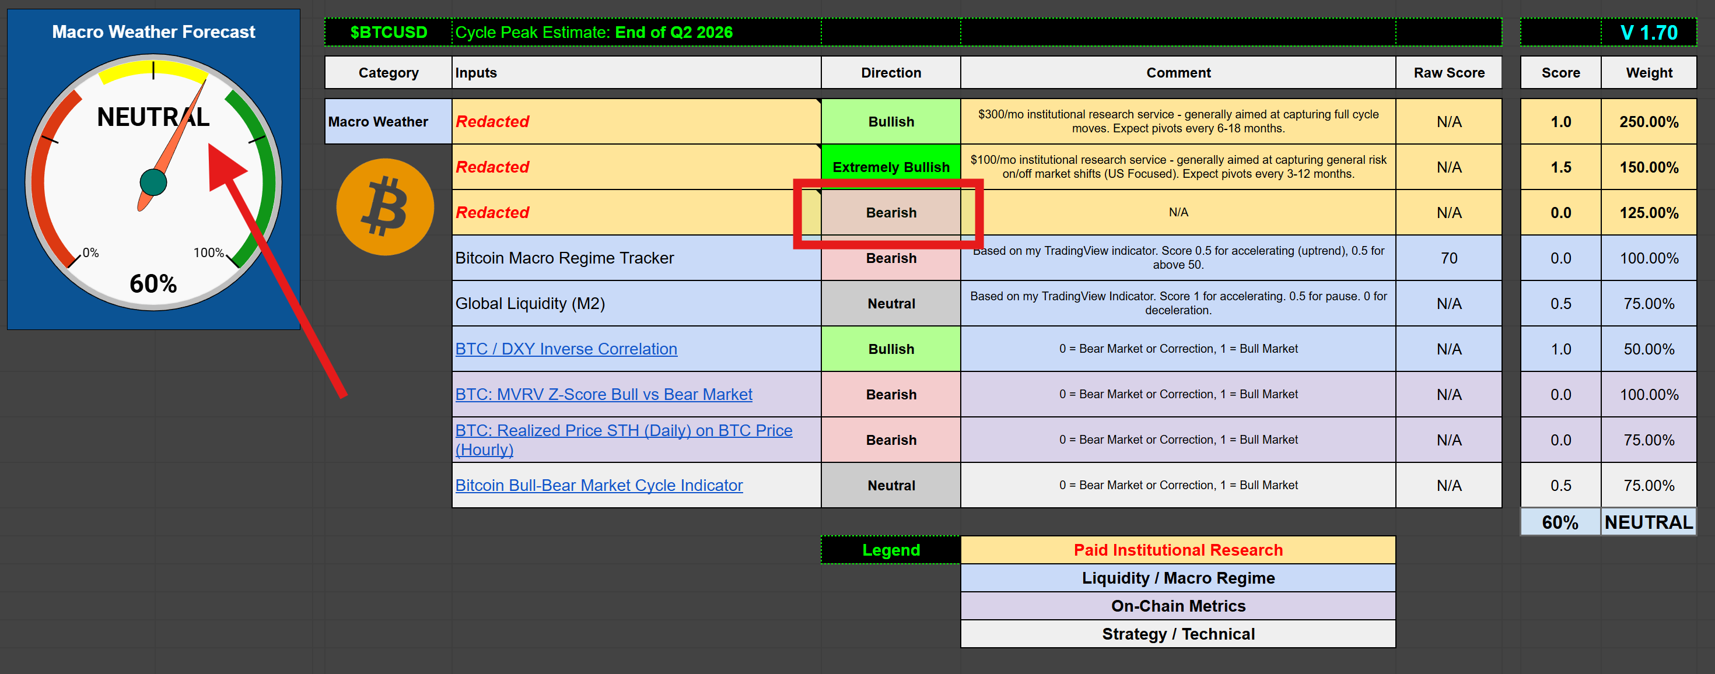Open BTC / DXY Inverse Correlation link

coord(566,349)
